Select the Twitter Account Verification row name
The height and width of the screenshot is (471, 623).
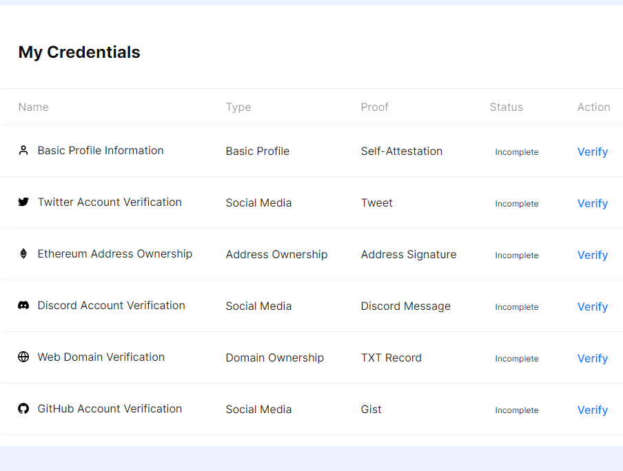coord(110,202)
